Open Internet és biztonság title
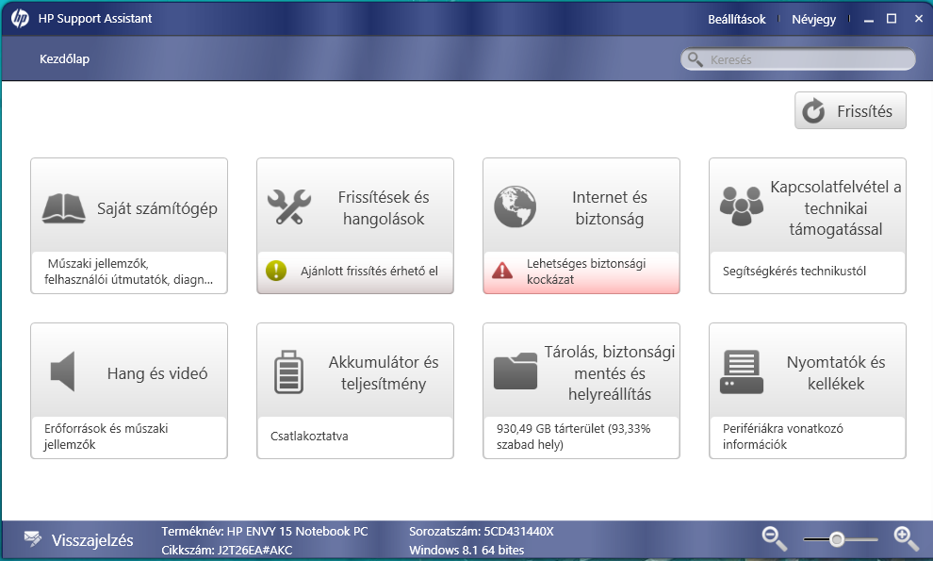This screenshot has height=561, width=933. 610,207
